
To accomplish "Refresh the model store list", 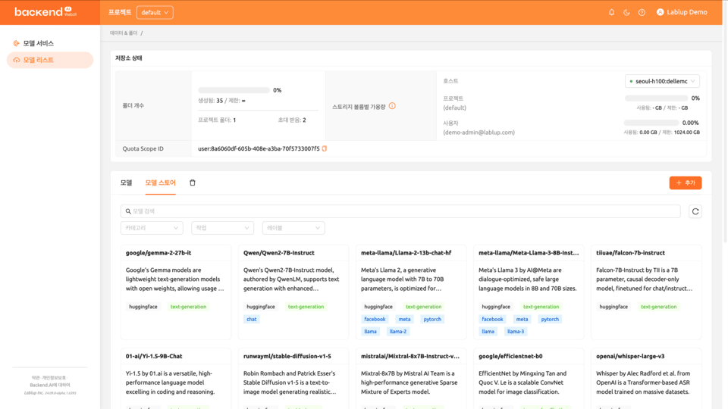I will click(695, 211).
